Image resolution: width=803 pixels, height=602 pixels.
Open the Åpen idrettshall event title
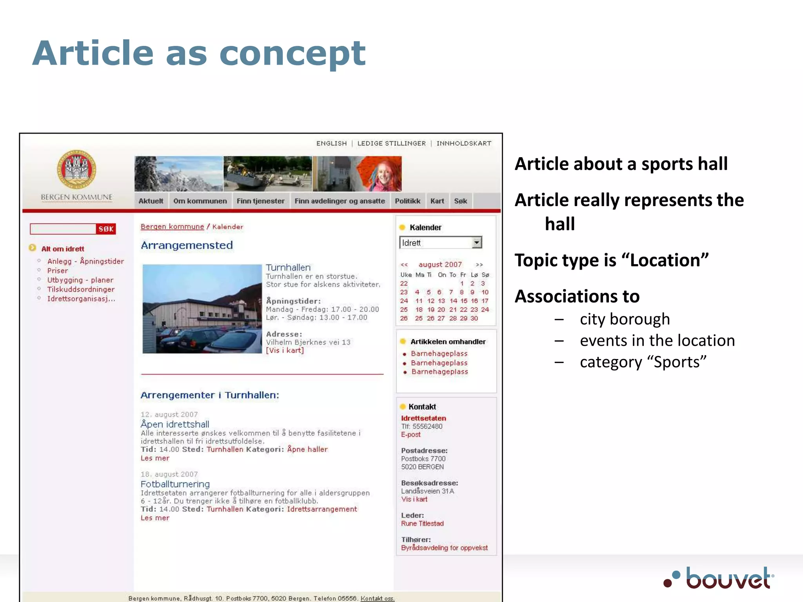(x=175, y=424)
